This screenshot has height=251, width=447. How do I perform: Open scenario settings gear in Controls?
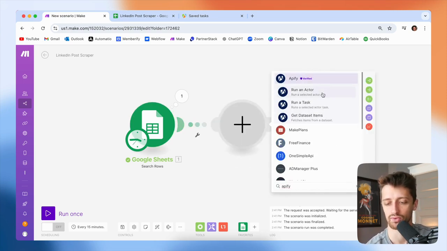click(x=134, y=227)
